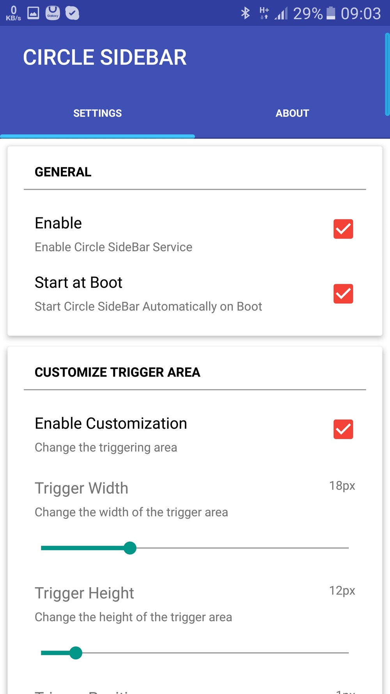Tap the Start at Boot setting label
390x694 pixels.
click(78, 283)
